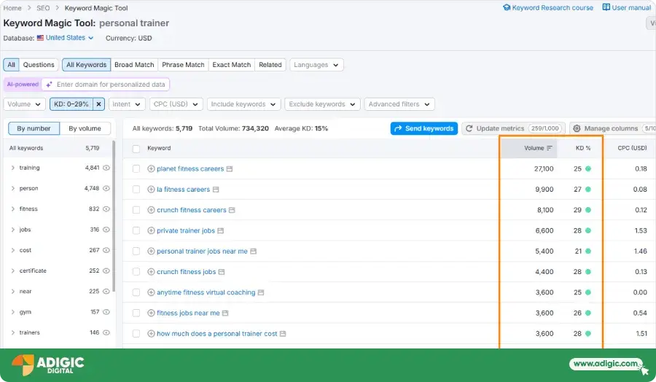656x382 pixels.
Task: Open SERP icon beside planet fitness careers
Action: 230,169
